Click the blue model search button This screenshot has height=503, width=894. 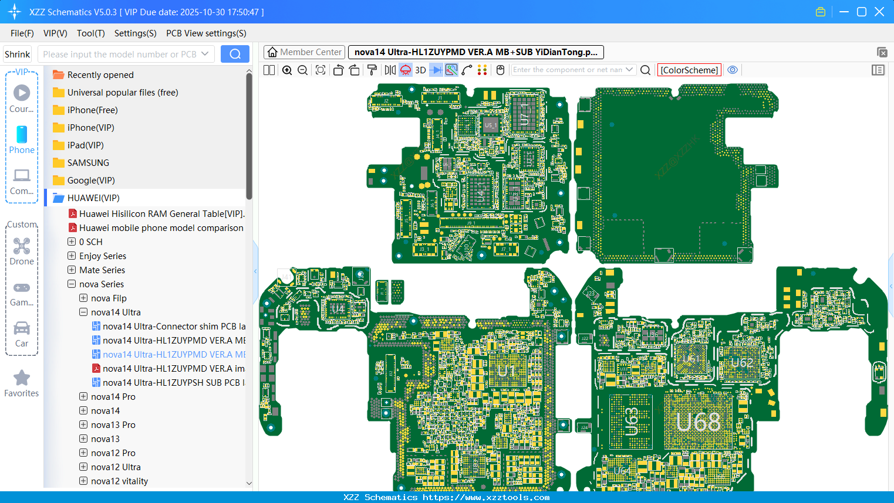click(x=235, y=54)
